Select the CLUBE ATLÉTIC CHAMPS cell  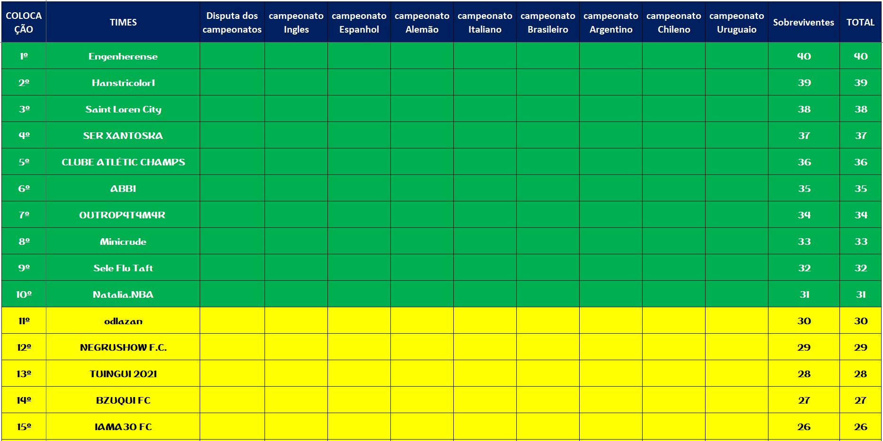(x=123, y=162)
